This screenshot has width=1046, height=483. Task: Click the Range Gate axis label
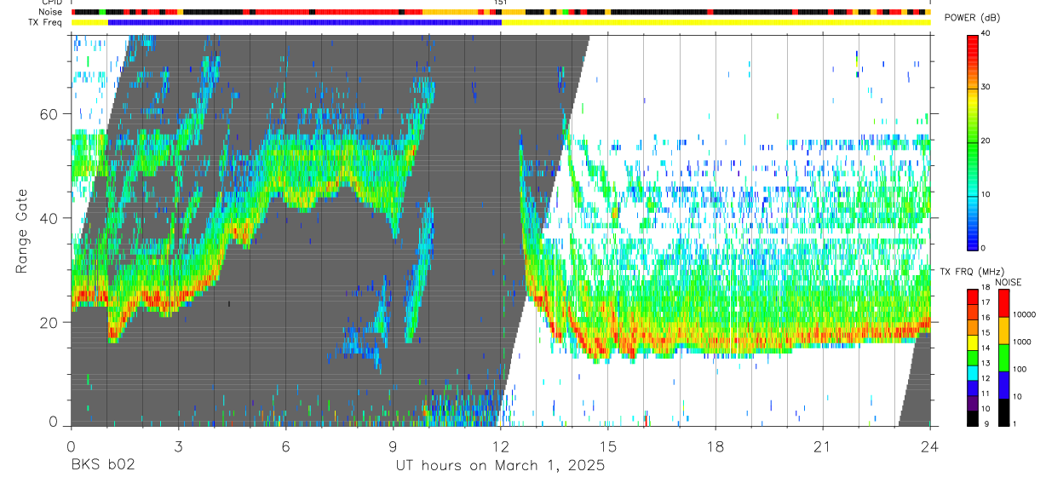pos(23,229)
